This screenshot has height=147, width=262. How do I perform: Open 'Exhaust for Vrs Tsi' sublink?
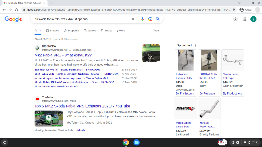click(67, 70)
